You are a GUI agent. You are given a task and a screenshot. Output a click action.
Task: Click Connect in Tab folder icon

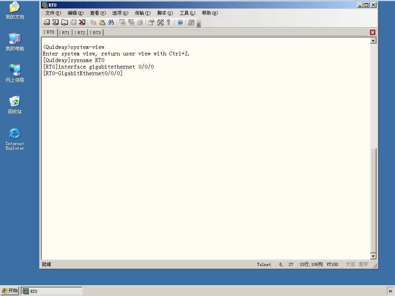click(64, 22)
